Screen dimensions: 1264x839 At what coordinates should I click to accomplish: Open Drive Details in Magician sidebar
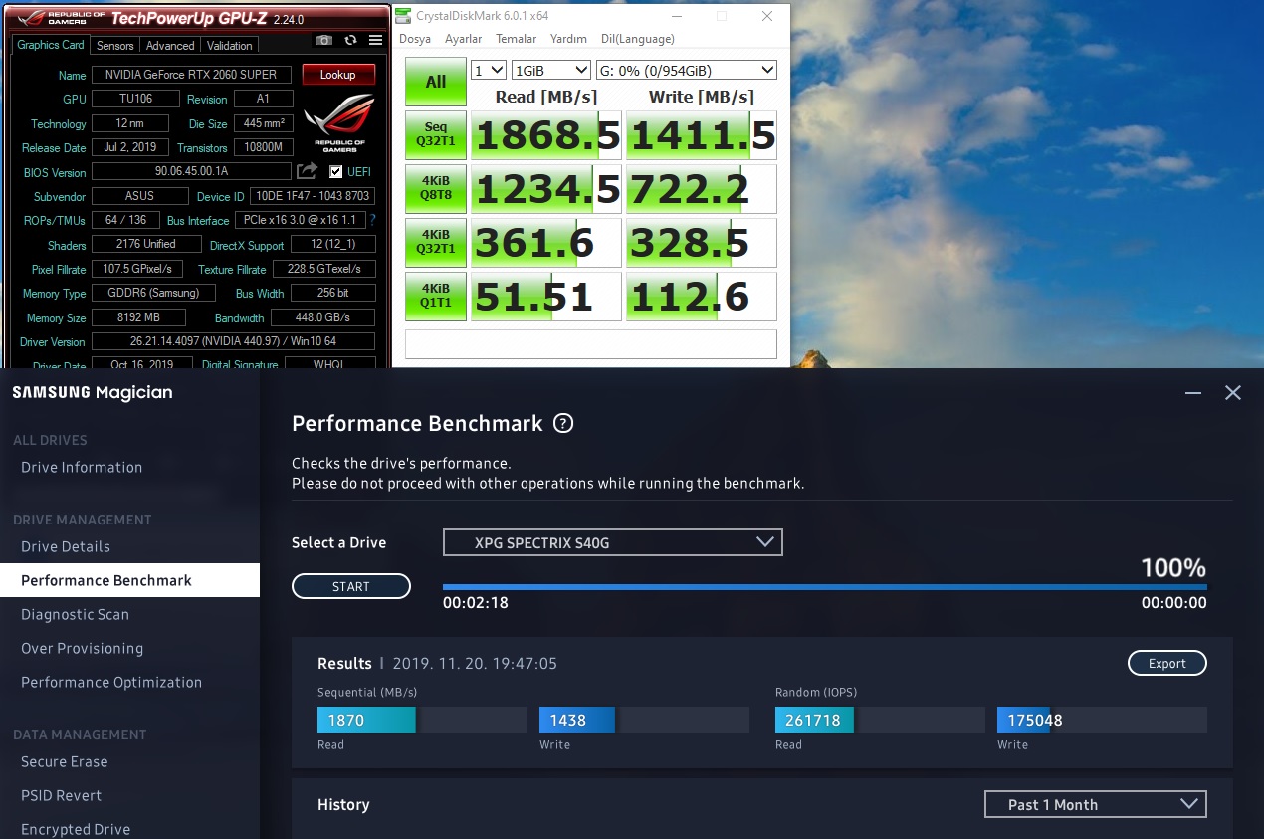(x=66, y=546)
